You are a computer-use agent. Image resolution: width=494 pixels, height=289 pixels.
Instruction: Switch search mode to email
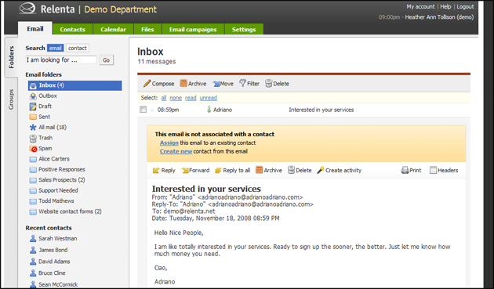[x=56, y=48]
